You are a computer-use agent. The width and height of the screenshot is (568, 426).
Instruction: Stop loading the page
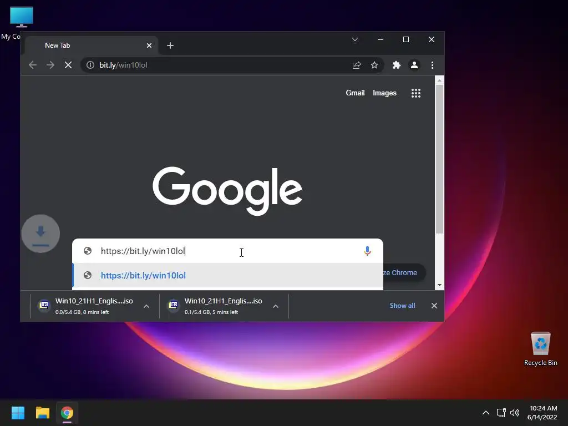click(68, 65)
